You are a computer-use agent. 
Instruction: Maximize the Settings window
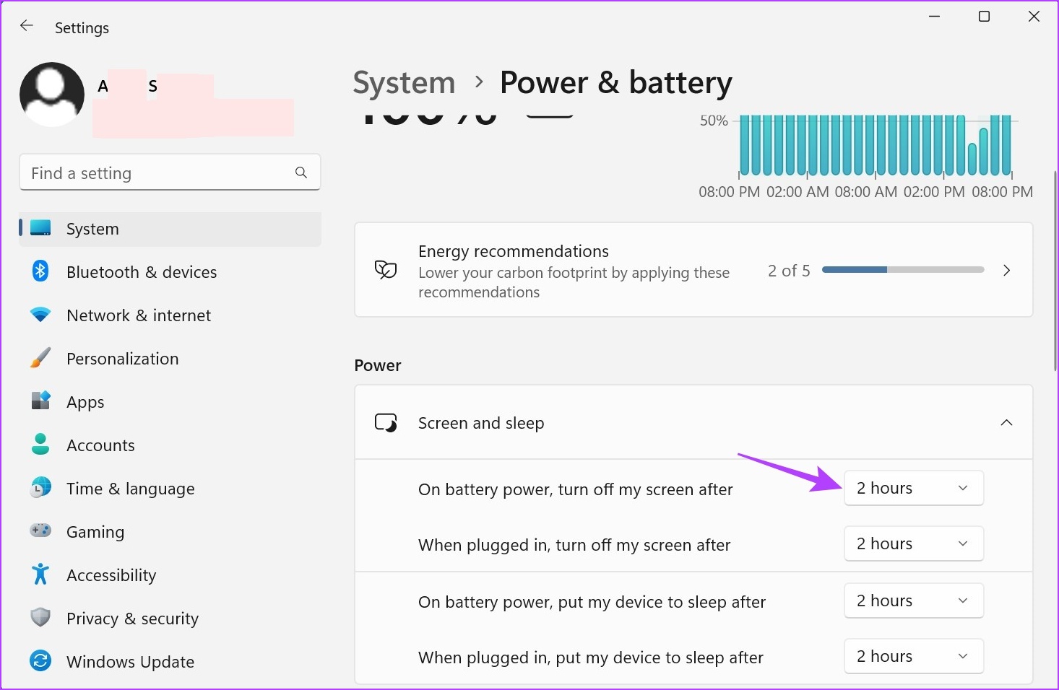[x=984, y=16]
